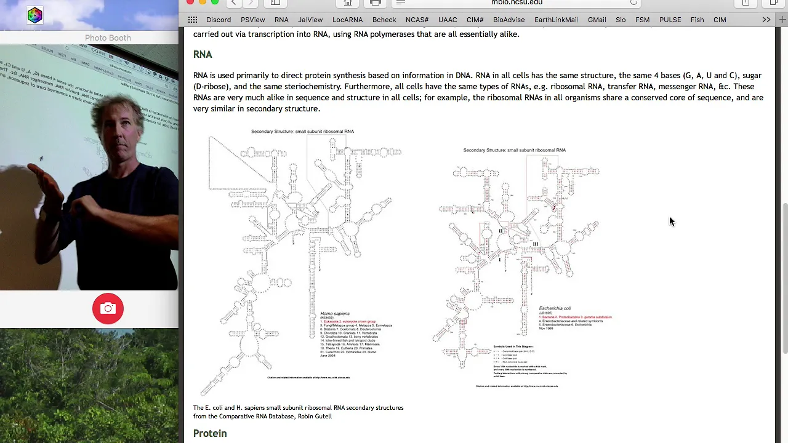The height and width of the screenshot is (443, 788).
Task: Click the Photo Booth video preview
Action: click(x=89, y=167)
